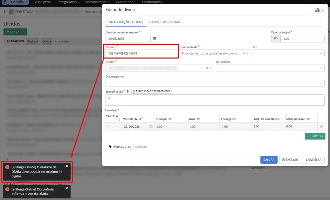Open the recognition date calendar picker

point(155,39)
